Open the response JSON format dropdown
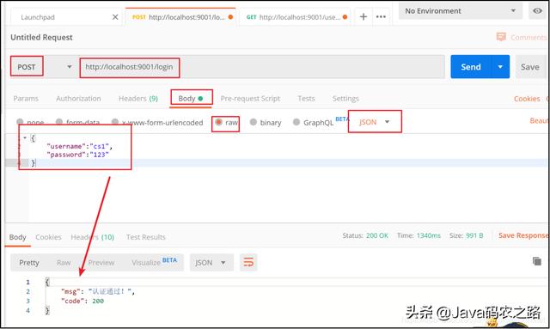This screenshot has height=329, width=550. (212, 263)
